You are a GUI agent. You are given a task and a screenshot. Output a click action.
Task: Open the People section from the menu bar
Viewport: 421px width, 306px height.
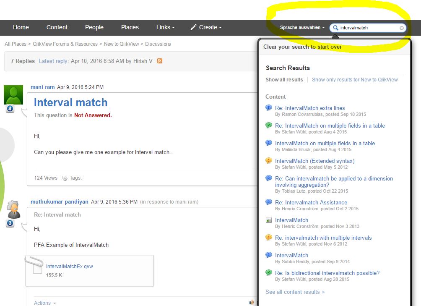point(94,27)
